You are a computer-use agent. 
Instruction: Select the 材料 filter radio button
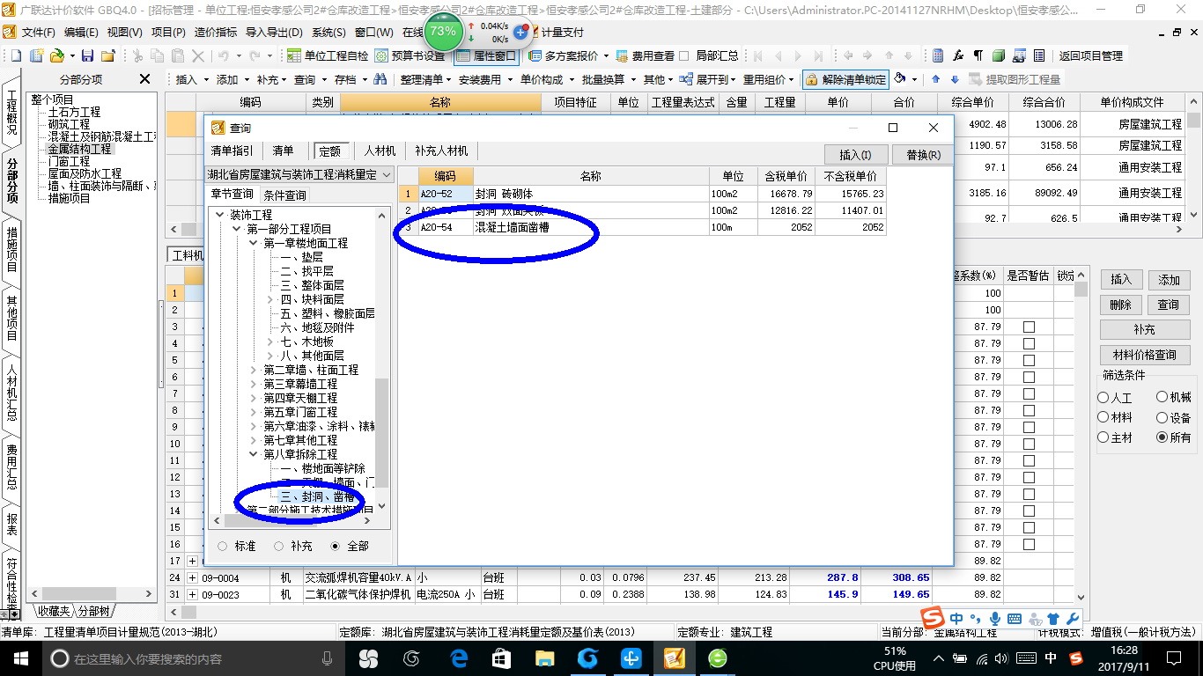(1103, 417)
